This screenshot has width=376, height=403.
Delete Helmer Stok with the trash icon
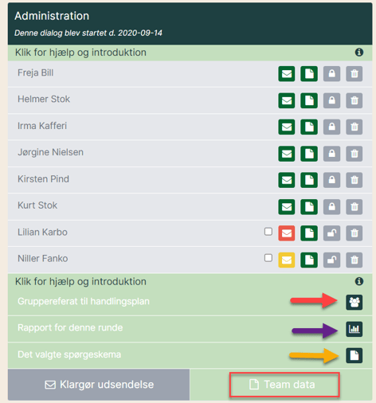[354, 100]
